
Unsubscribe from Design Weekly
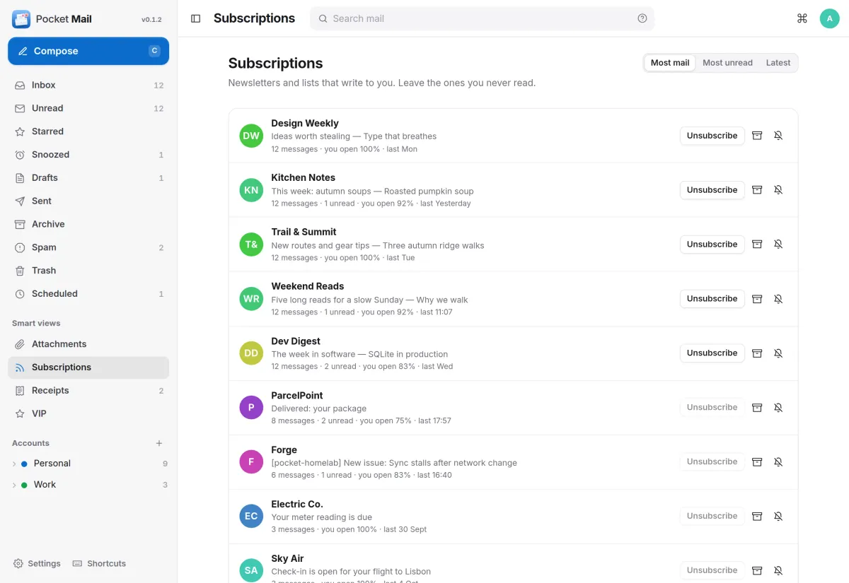coord(712,136)
